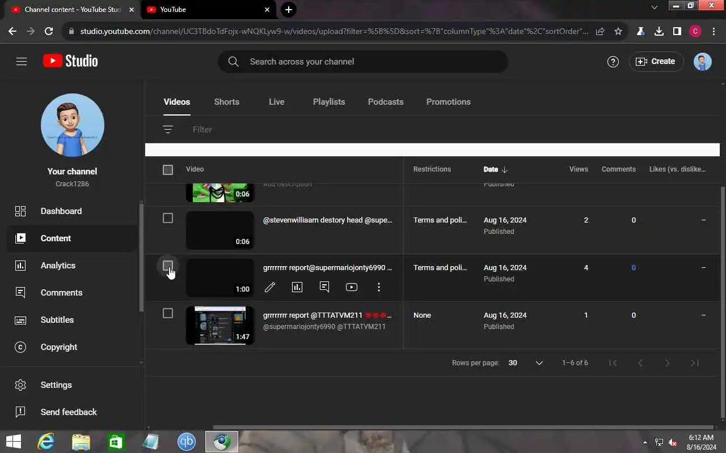Open Subtitles in sidebar
This screenshot has width=726, height=453.
(x=72, y=320)
